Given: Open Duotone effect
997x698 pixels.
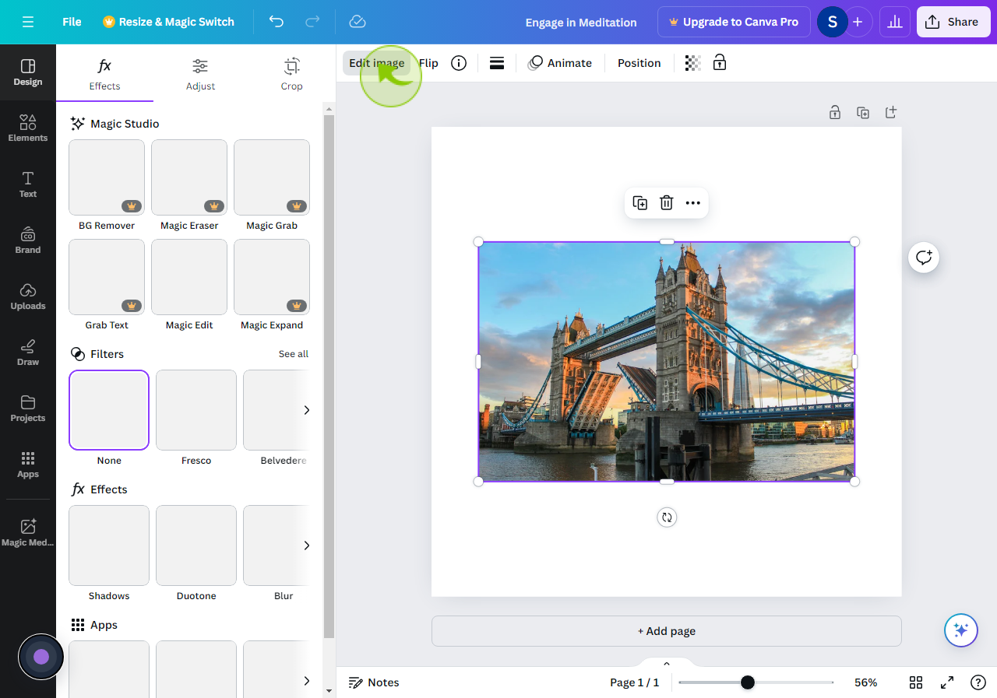Looking at the screenshot, I should click(196, 545).
